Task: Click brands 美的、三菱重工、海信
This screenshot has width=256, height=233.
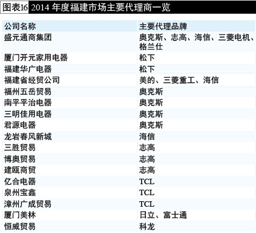Action: pos(179,80)
